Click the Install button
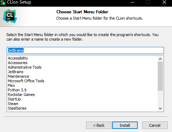Viewport: 172px width, 132px height. tap(125, 125)
